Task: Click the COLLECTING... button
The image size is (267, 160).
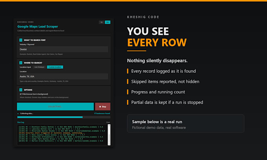Action: [x=55, y=106]
